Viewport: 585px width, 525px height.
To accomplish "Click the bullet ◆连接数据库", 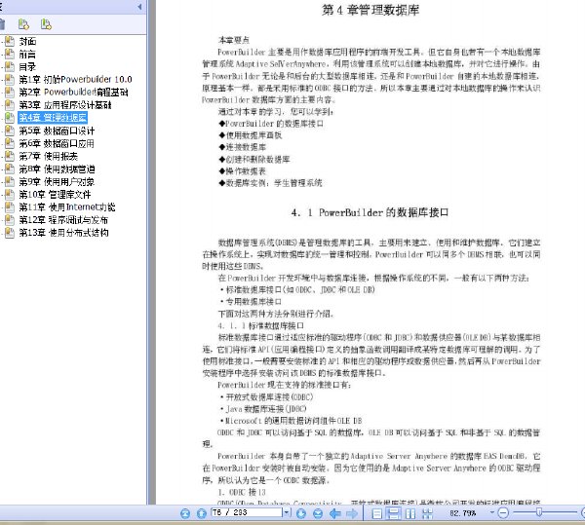I will point(243,147).
